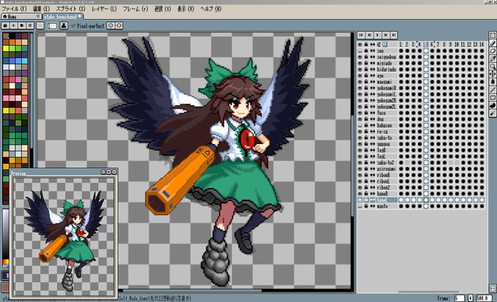Viewport: 497px width, 302px height.
Task: Open the ファイル (File) menu
Action: 15,9
